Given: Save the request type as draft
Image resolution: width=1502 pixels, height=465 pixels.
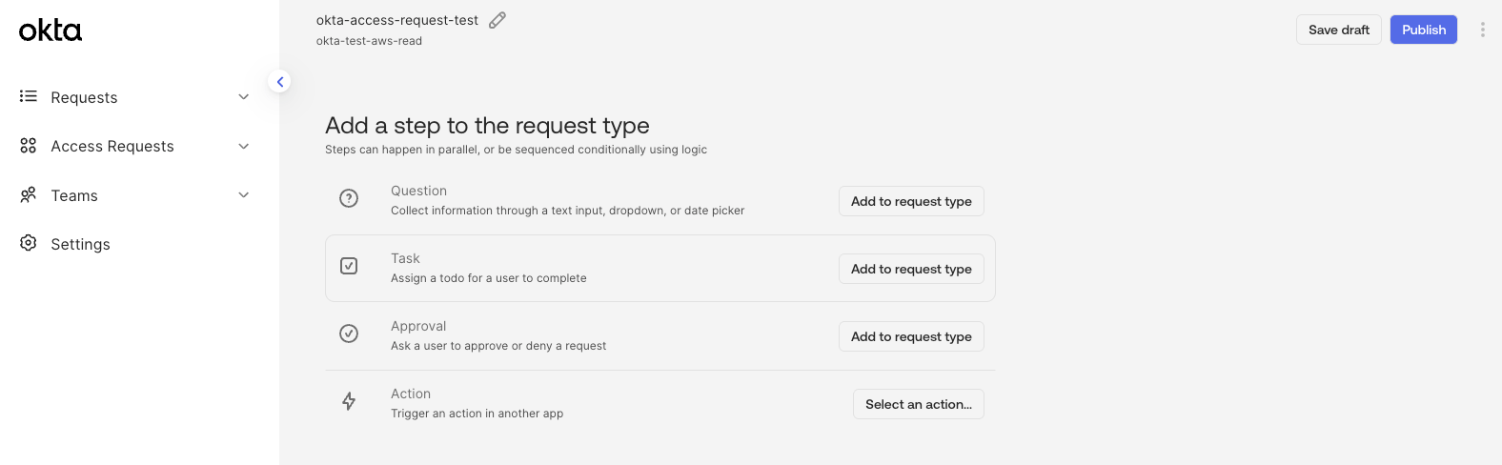Looking at the screenshot, I should (1338, 30).
